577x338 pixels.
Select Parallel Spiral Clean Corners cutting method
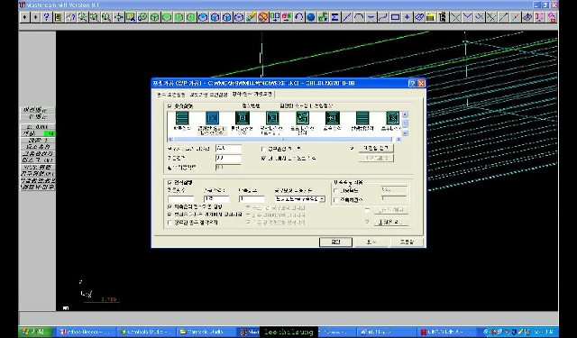point(272,118)
